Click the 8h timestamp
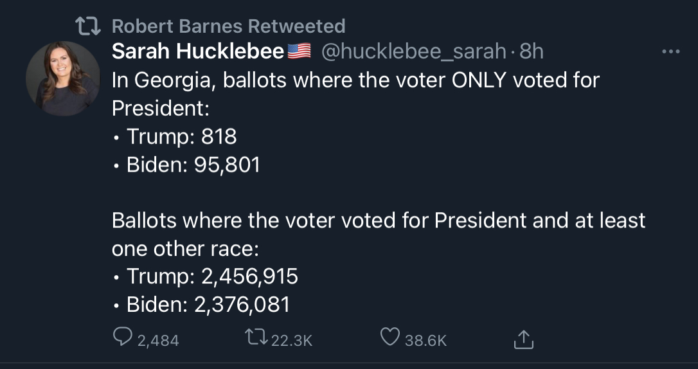698x369 pixels. pyautogui.click(x=532, y=52)
